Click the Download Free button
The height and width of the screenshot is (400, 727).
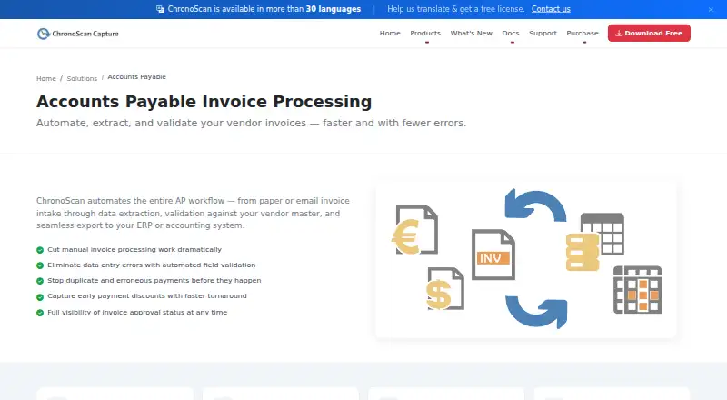coord(649,33)
